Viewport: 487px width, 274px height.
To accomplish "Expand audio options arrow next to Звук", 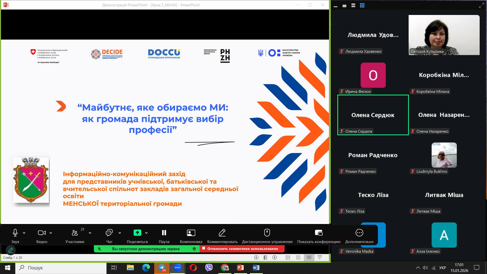I will tap(24, 233).
